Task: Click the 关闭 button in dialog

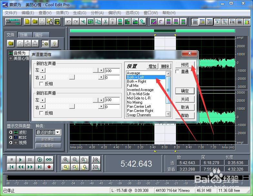Action: 185,99
